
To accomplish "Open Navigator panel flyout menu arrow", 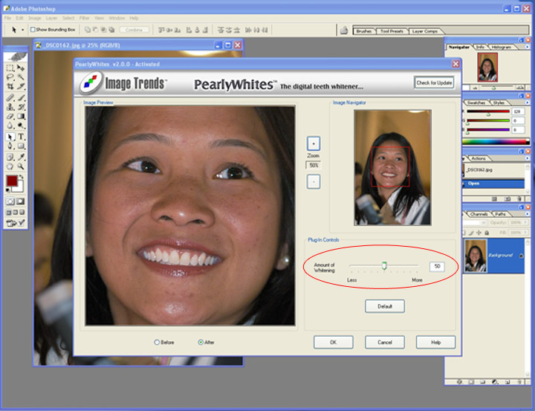I will coord(528,47).
